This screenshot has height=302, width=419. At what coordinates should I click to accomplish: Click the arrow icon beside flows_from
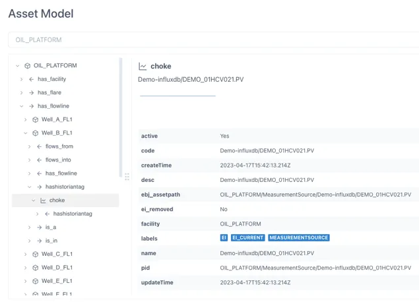point(40,146)
